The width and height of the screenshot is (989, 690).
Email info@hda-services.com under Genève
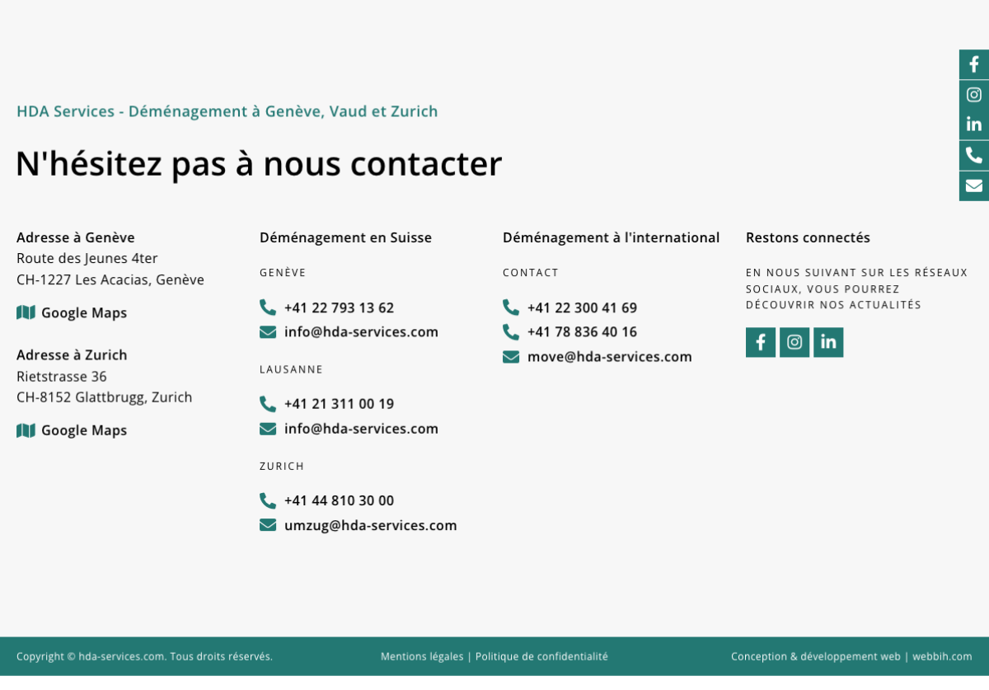pos(361,332)
